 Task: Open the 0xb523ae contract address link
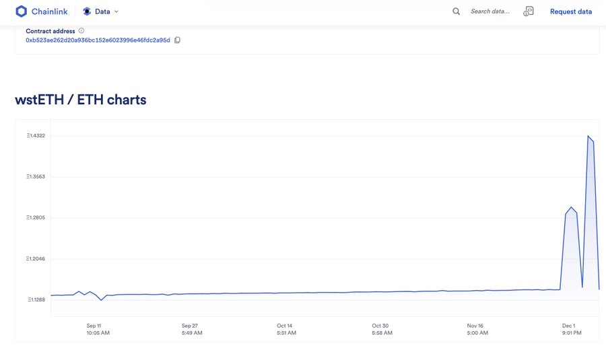tap(98, 40)
